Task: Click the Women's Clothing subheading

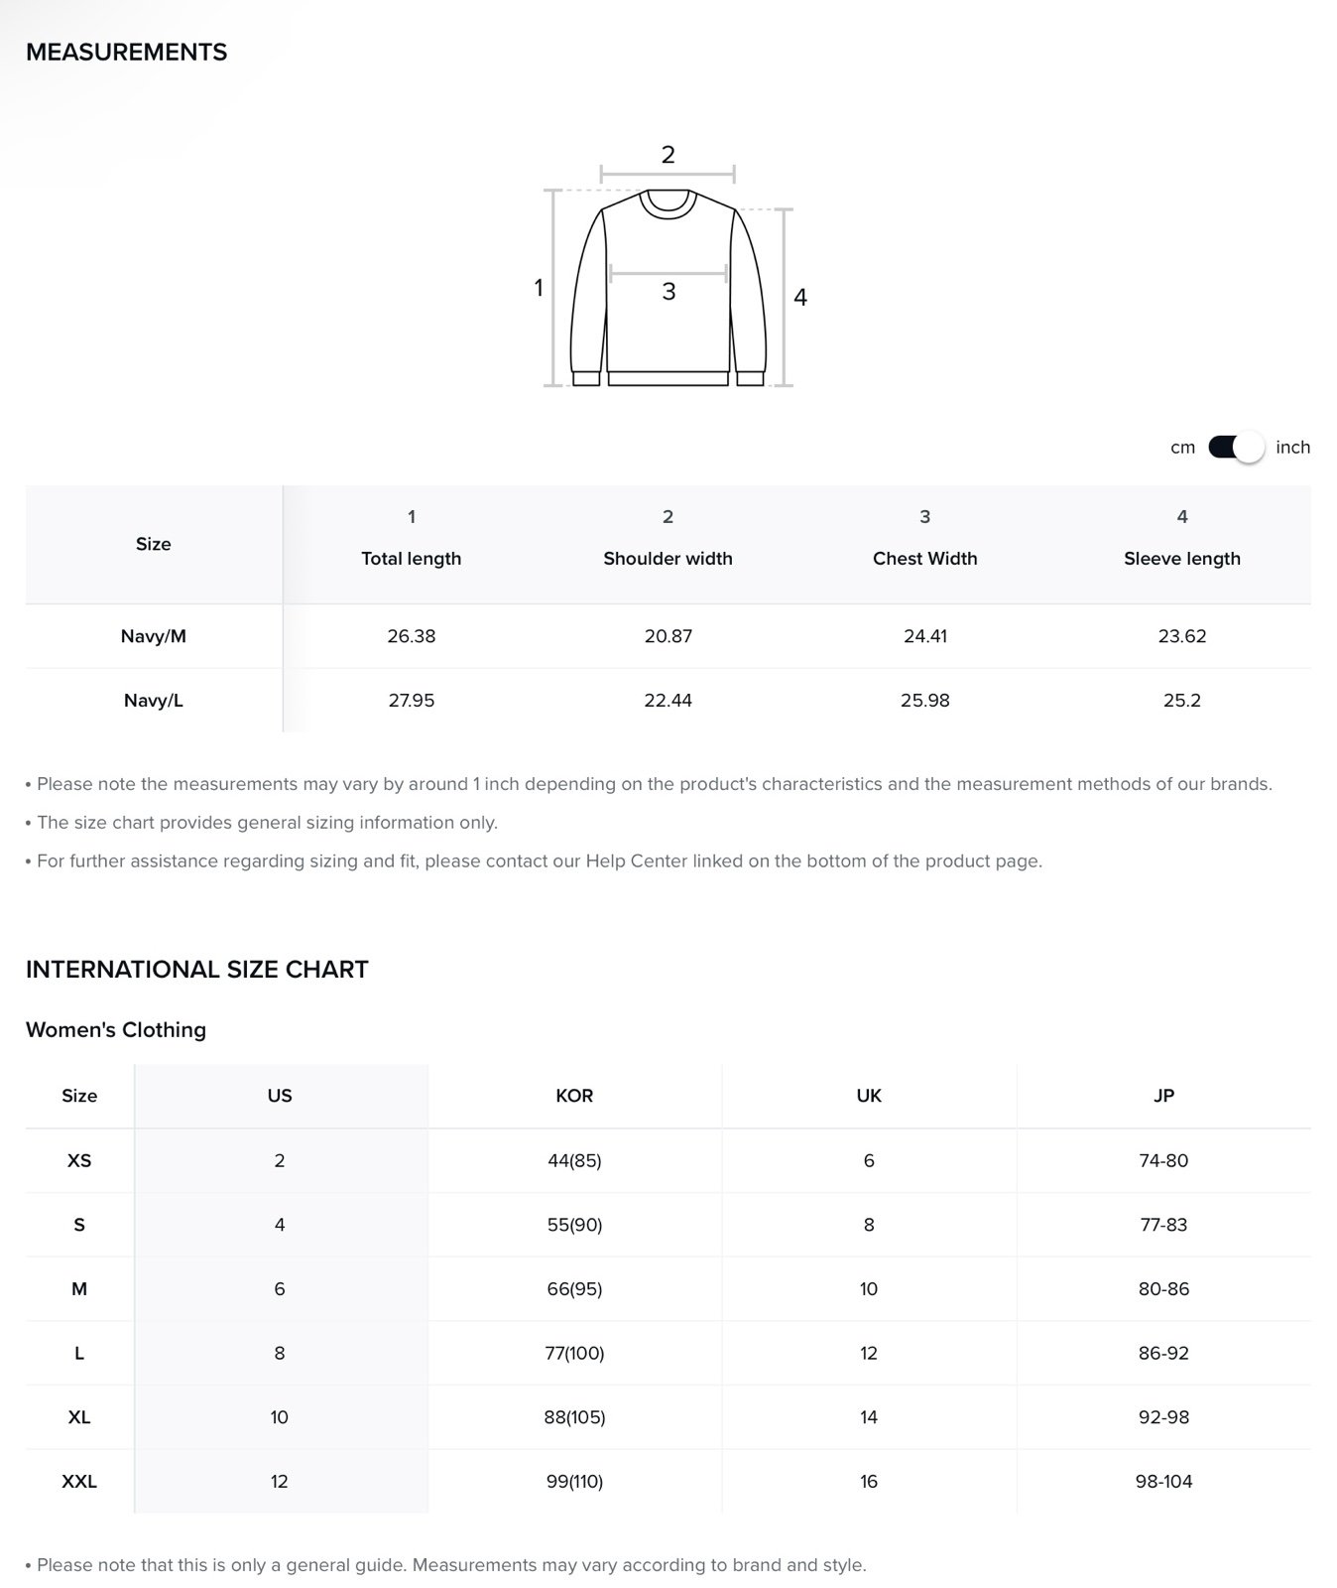Action: tap(116, 1030)
